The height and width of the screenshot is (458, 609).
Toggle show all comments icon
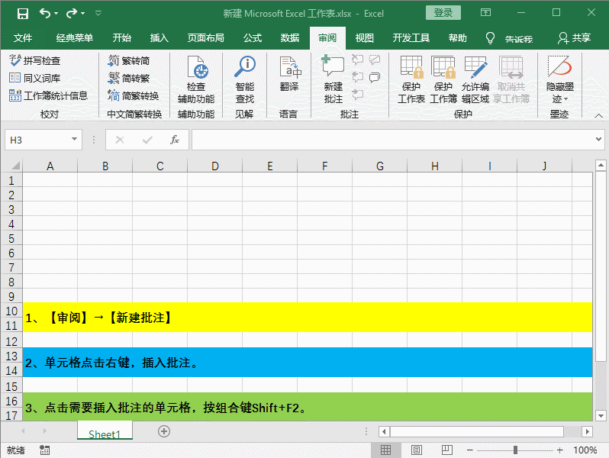point(375,77)
